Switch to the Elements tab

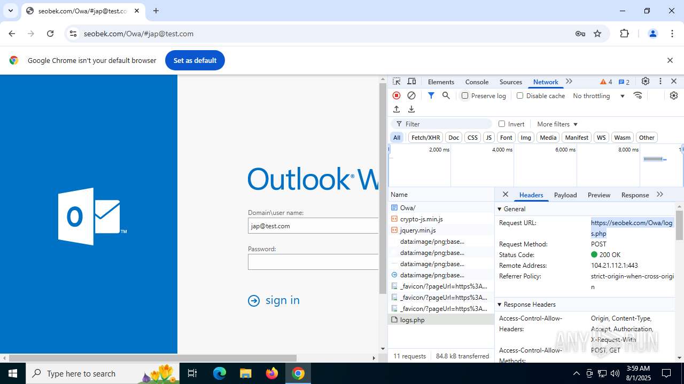(441, 82)
